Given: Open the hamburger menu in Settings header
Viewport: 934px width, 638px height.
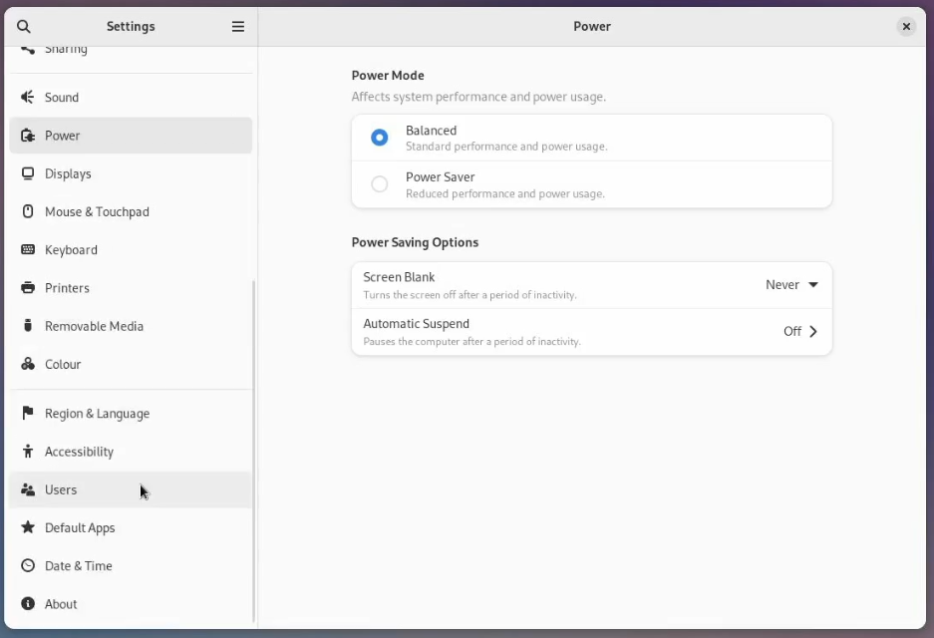Looking at the screenshot, I should [238, 27].
